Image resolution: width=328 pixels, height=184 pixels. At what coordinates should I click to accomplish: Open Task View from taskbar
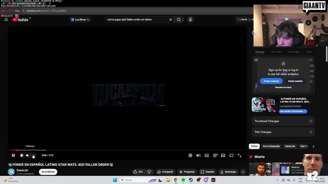pyautogui.click(x=160, y=180)
